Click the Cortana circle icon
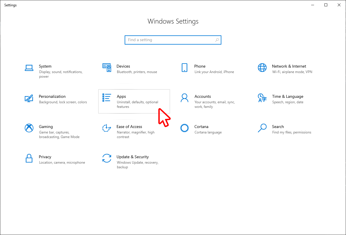The height and width of the screenshot is (235, 346). coord(185,128)
